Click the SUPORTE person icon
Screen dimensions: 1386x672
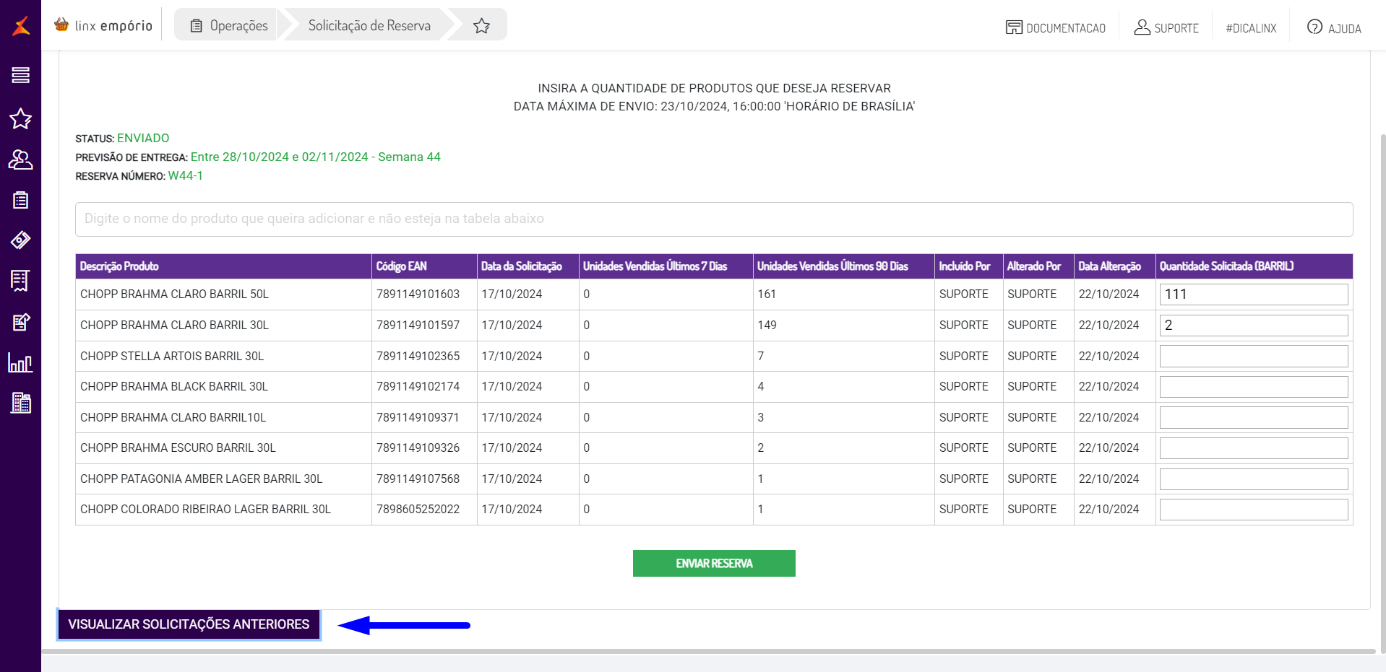point(1142,27)
